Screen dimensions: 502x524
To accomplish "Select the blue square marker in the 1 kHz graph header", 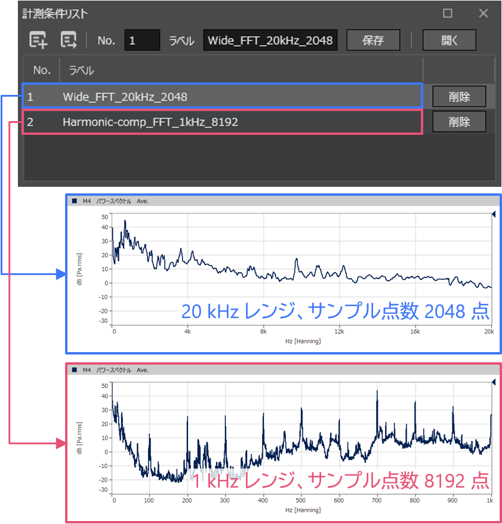I will tap(75, 370).
